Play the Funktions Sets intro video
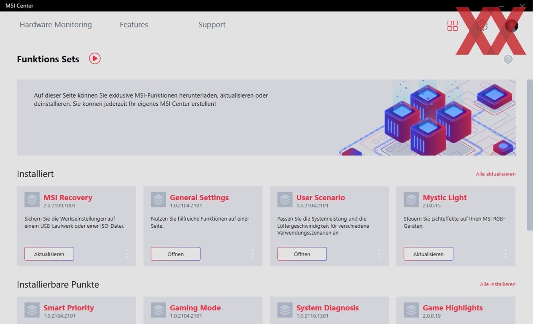 (x=95, y=59)
